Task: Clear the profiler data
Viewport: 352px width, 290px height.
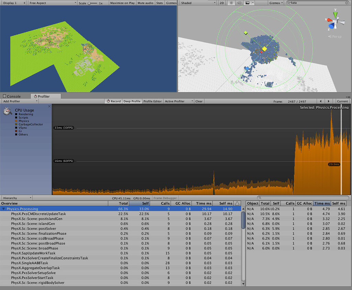Action: tap(199, 101)
